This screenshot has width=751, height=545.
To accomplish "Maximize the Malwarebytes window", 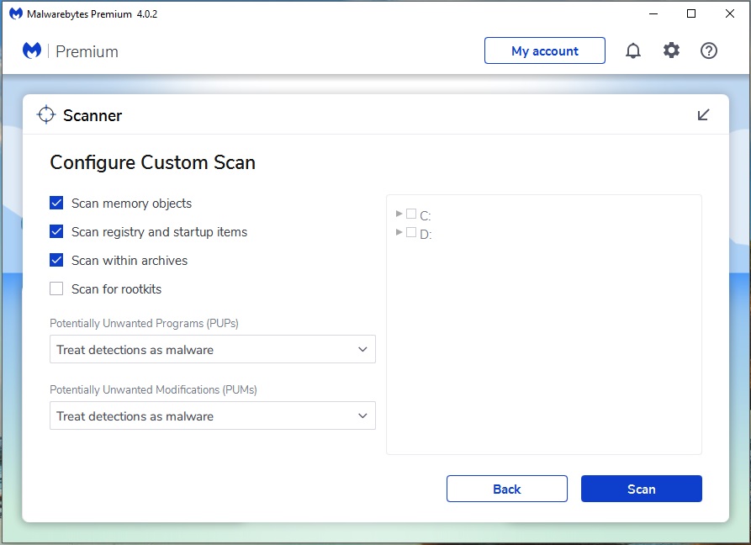I will (691, 14).
